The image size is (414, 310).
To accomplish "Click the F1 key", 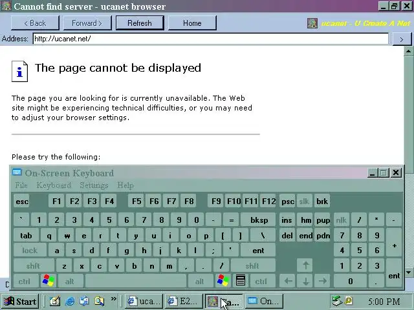I will pyautogui.click(x=56, y=201).
